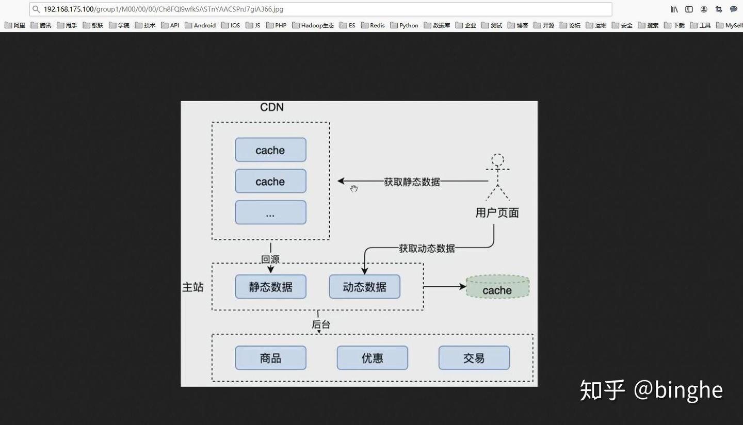Expand the 论坛 bookmark folder
Screen dimensions: 743x425
coord(570,25)
